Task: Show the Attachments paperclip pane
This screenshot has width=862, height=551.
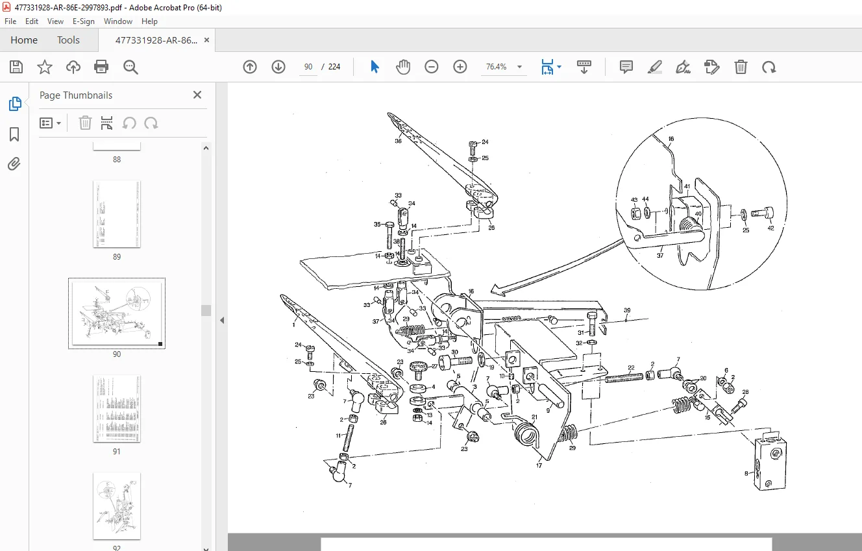Action: click(14, 164)
